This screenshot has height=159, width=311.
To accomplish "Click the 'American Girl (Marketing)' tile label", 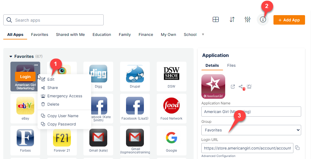I will (25, 87).
